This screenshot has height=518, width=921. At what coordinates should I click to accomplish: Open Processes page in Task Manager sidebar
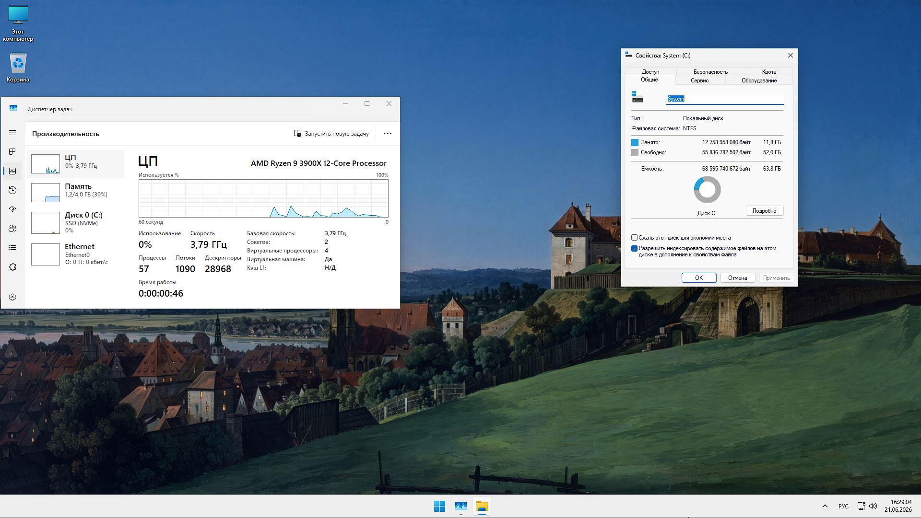coord(12,152)
